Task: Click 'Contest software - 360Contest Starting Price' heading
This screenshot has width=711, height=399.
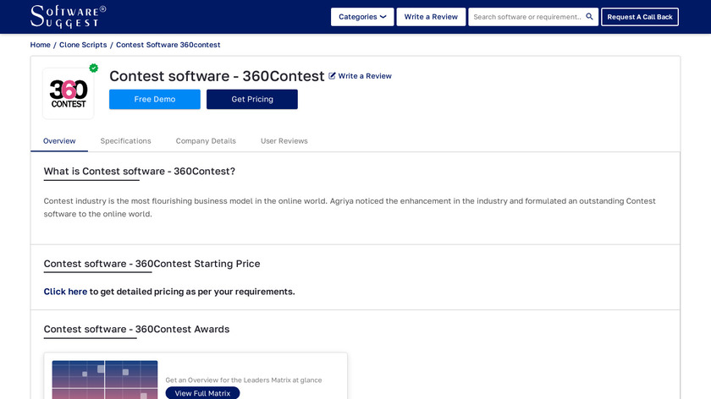Action: click(152, 264)
